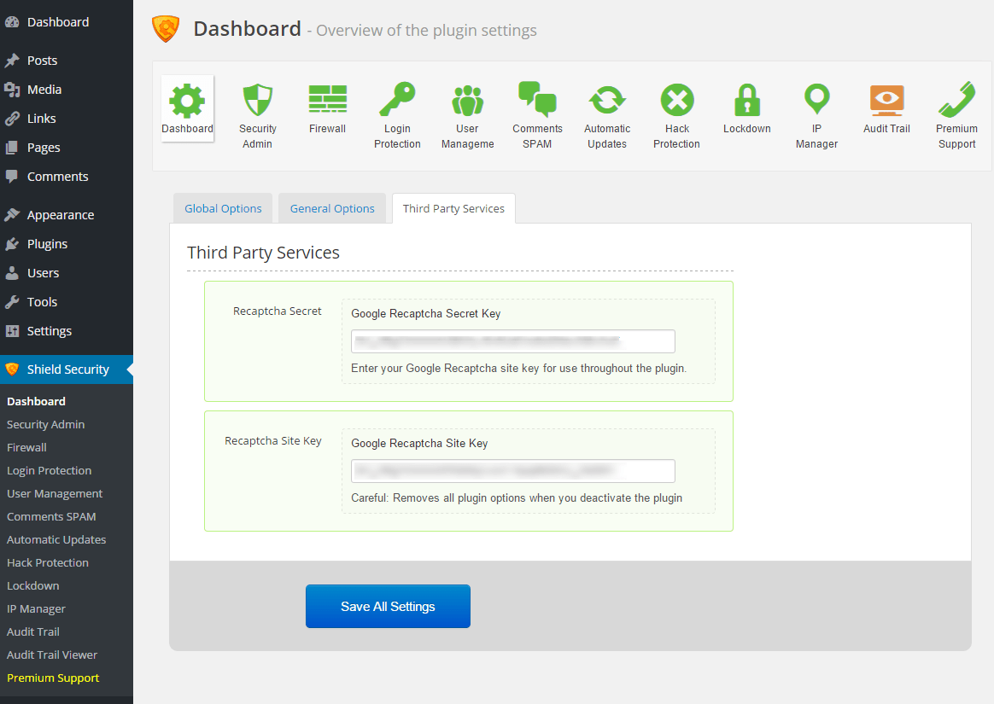This screenshot has width=994, height=704.
Task: Open Comments SPAM in Shield submenu
Action: point(51,516)
